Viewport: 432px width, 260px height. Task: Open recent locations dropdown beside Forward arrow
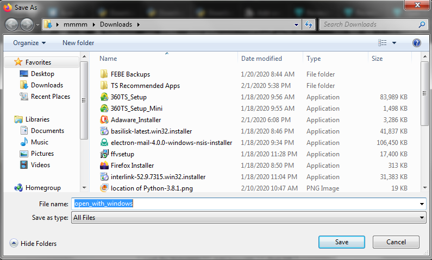coord(37,25)
